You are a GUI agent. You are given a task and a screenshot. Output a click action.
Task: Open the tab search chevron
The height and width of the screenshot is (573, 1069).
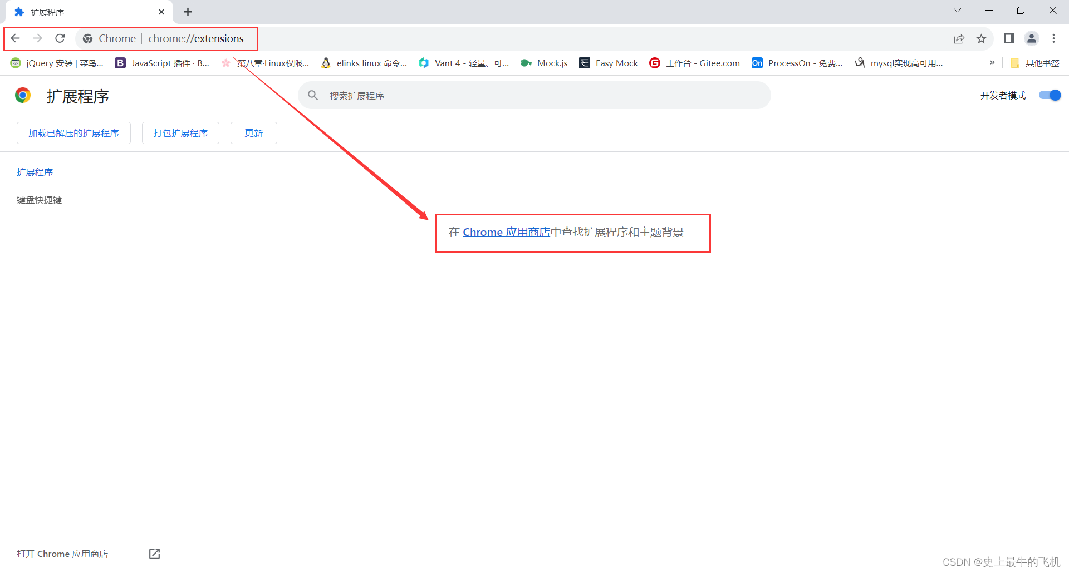click(x=957, y=11)
